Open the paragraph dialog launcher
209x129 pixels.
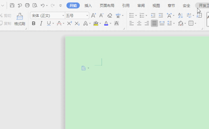[x=202, y=28]
